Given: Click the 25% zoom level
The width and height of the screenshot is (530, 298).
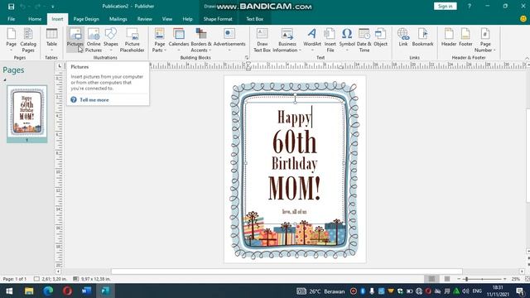Looking at the screenshot, I should click(515, 279).
